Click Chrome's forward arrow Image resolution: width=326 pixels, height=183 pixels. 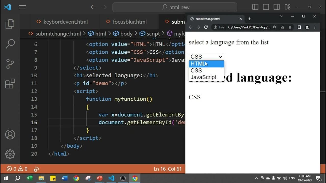[x=198, y=27]
